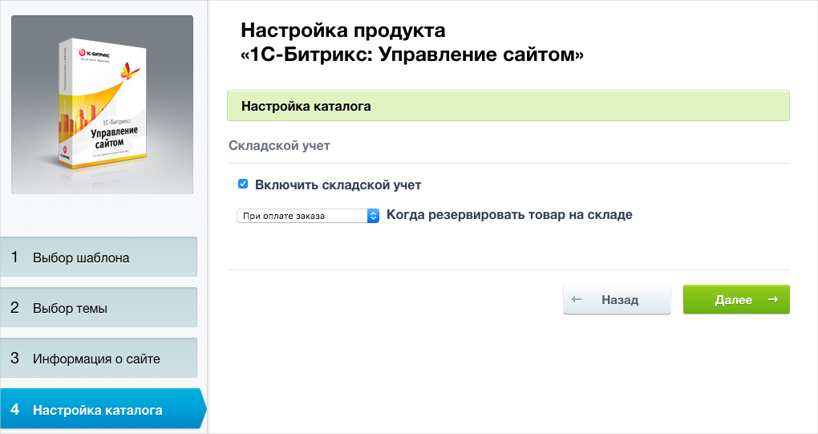
Task: Click the left arrow icon in "Назад"
Action: (577, 300)
